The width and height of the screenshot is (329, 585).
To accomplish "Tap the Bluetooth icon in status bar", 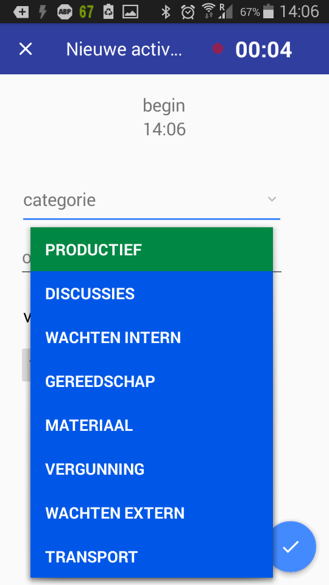I will [166, 12].
